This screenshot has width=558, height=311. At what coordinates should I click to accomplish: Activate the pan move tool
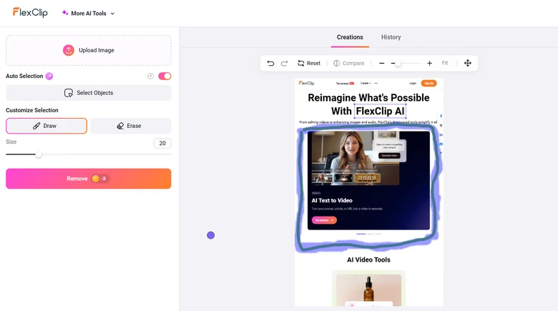tap(468, 63)
